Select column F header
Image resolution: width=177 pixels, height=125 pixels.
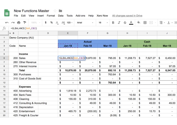click(88, 33)
